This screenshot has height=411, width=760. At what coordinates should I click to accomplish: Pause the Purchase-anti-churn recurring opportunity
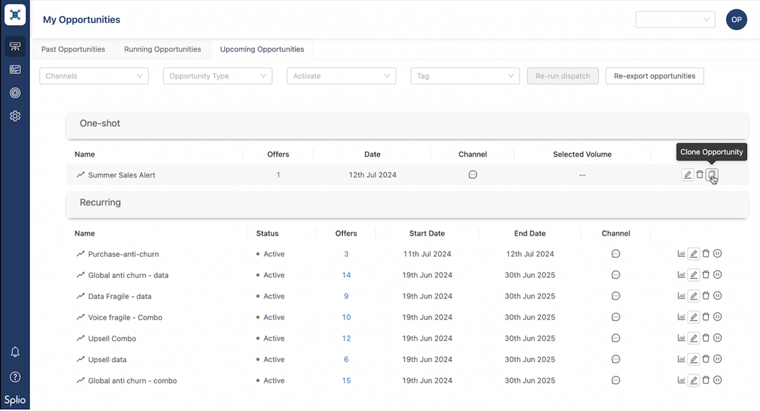tap(717, 254)
